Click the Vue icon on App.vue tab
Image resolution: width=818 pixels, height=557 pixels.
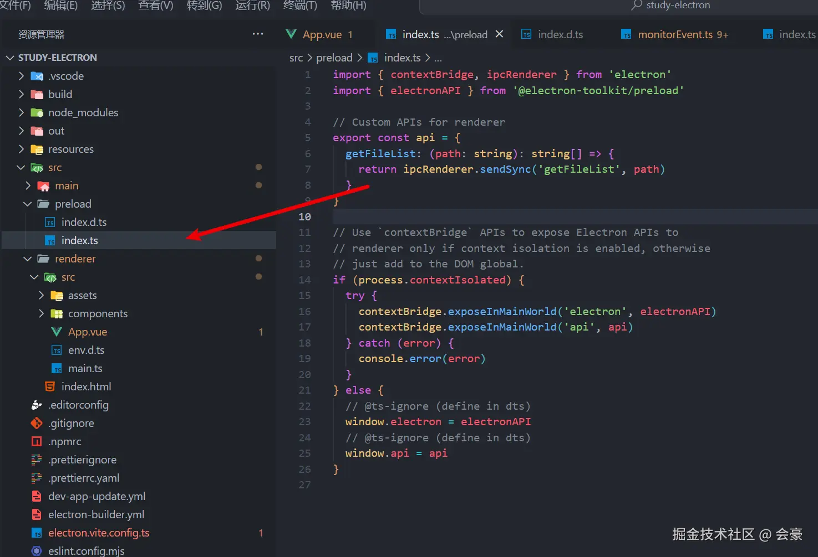pos(291,34)
